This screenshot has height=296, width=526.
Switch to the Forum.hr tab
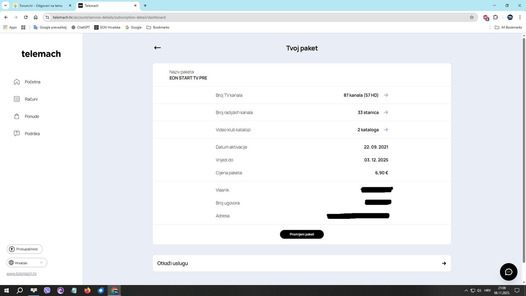42,6
